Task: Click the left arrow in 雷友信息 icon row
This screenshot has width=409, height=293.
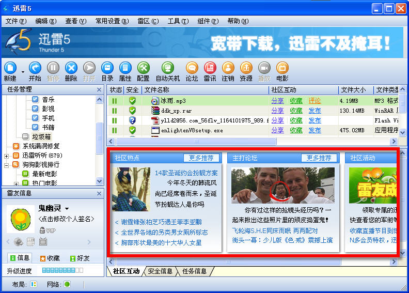Action: point(8,242)
